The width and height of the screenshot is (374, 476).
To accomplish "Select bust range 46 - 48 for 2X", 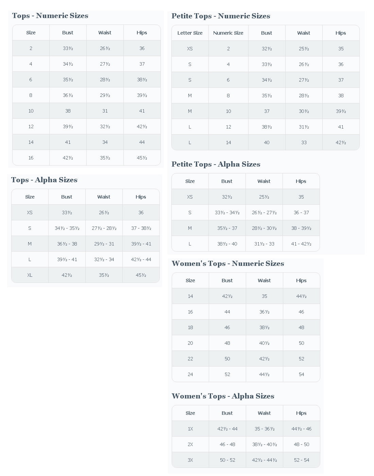I will pyautogui.click(x=227, y=444).
